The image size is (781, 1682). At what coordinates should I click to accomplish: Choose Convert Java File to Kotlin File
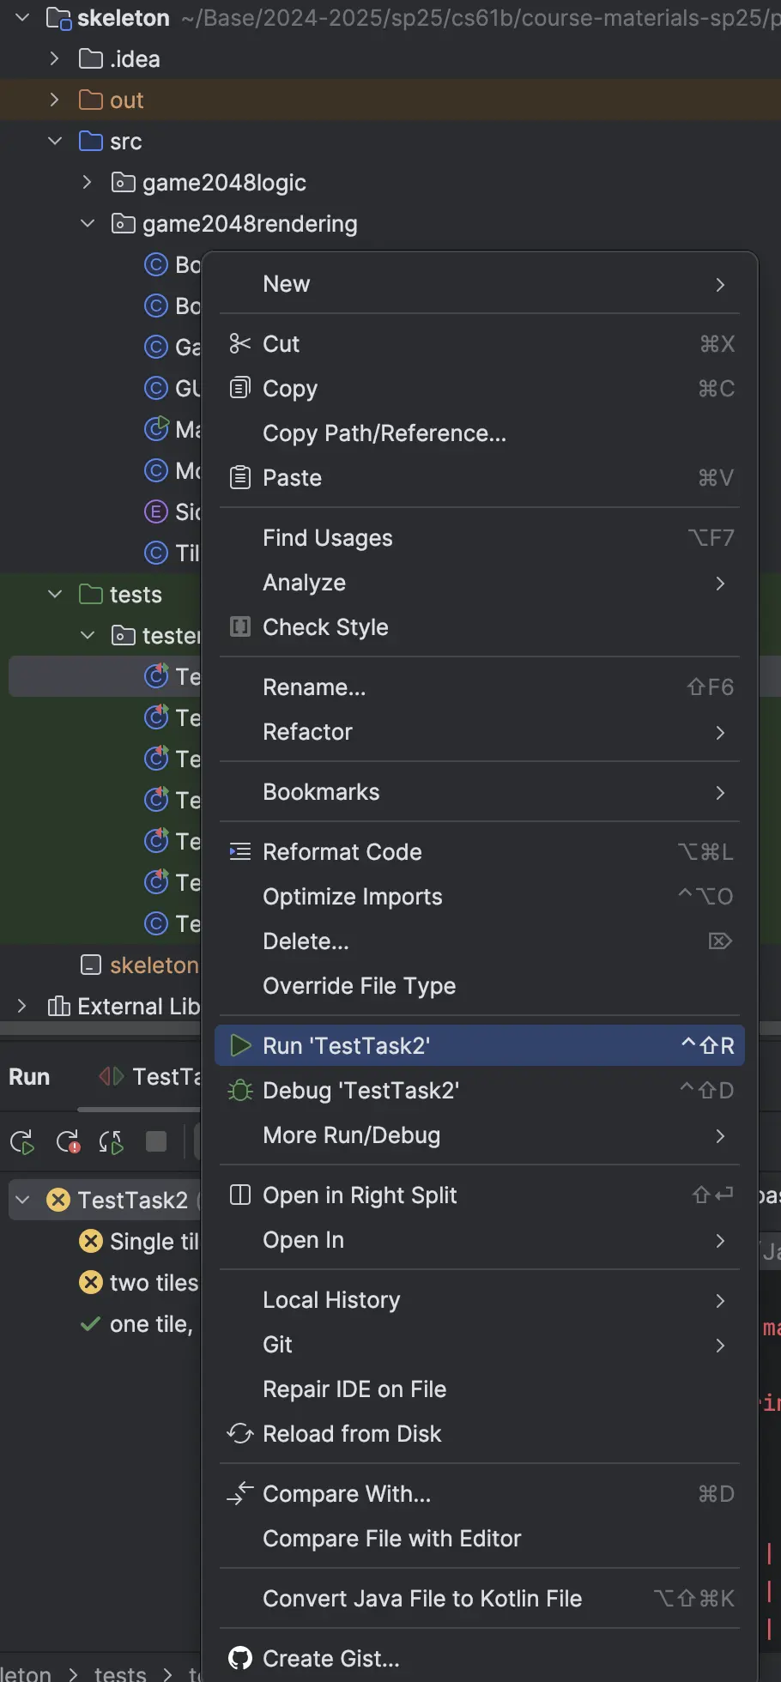coord(480,1598)
